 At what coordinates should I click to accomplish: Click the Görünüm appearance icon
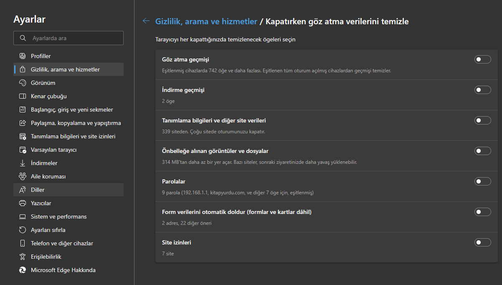click(x=23, y=83)
